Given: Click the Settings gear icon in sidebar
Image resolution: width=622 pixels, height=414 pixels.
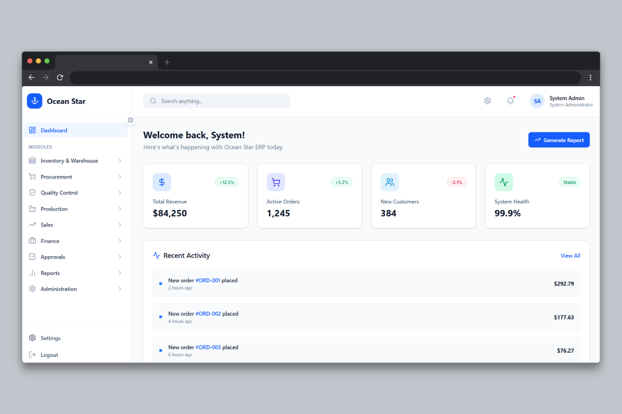Looking at the screenshot, I should [x=33, y=338].
